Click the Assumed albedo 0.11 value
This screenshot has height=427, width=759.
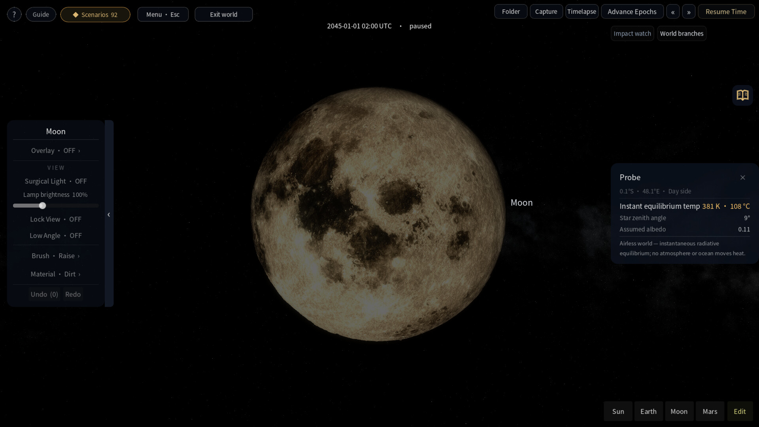(x=744, y=229)
